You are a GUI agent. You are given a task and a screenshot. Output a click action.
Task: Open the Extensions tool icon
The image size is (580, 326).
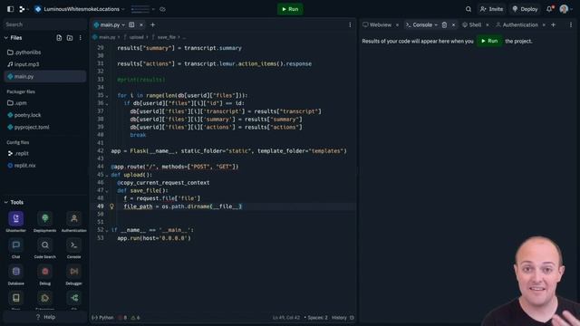44,298
